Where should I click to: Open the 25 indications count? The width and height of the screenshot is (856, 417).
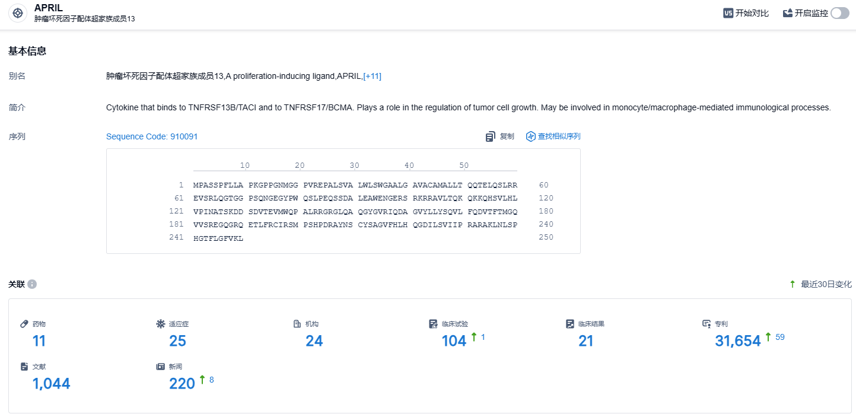177,341
